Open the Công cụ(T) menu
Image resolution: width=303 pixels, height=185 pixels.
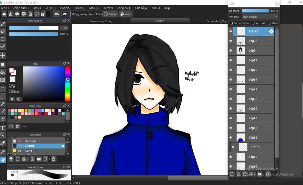pos(124,8)
